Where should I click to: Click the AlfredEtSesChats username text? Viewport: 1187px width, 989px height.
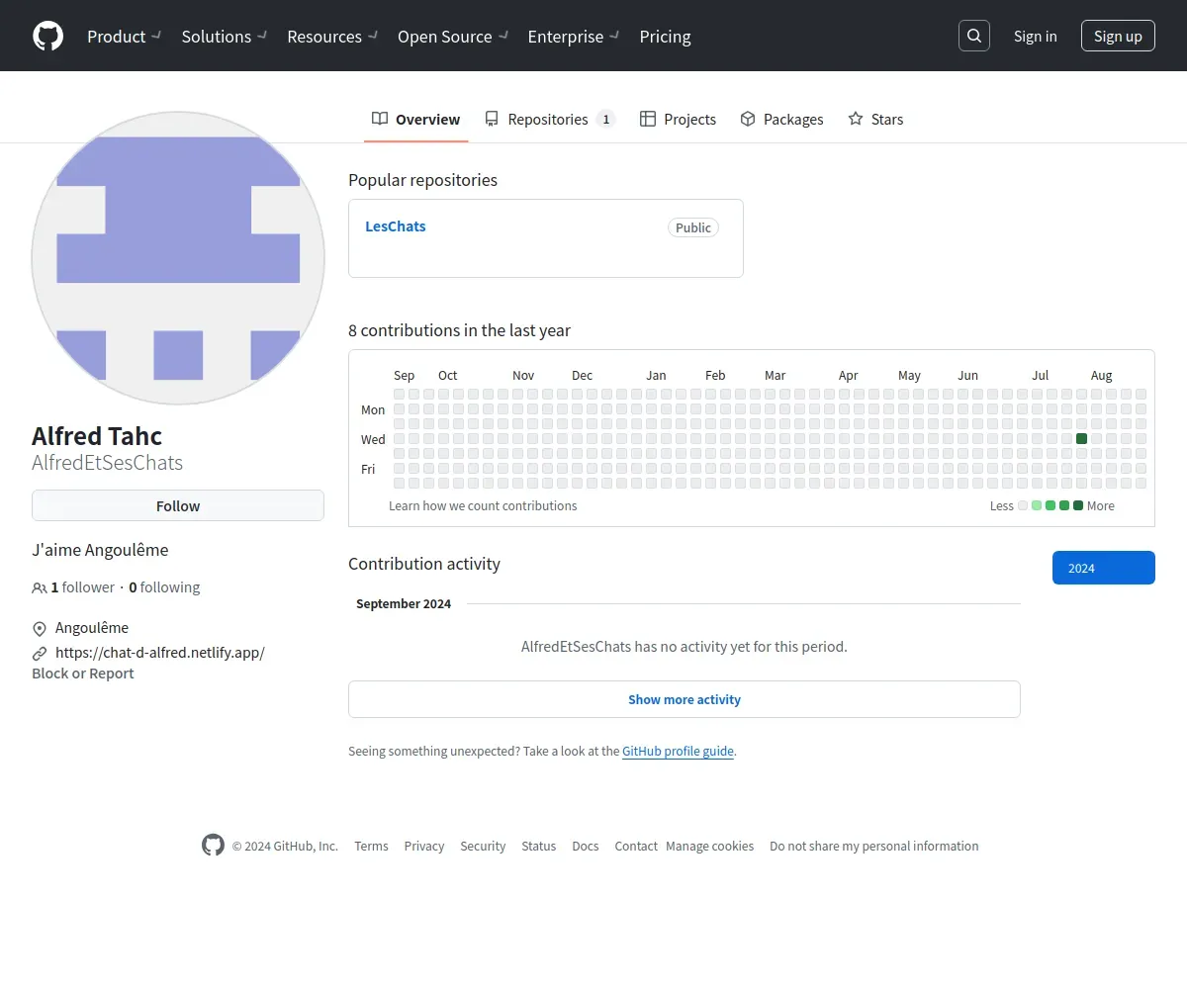point(107,463)
